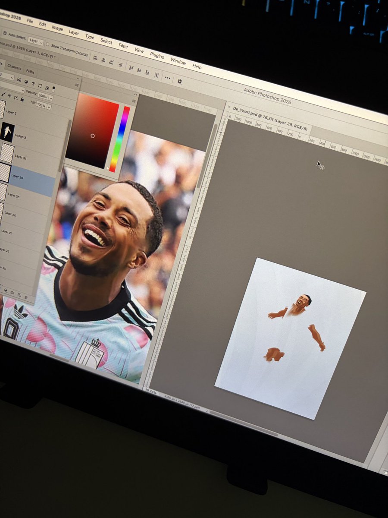
Task: Switch to the Channels tab
Action: click(x=14, y=67)
